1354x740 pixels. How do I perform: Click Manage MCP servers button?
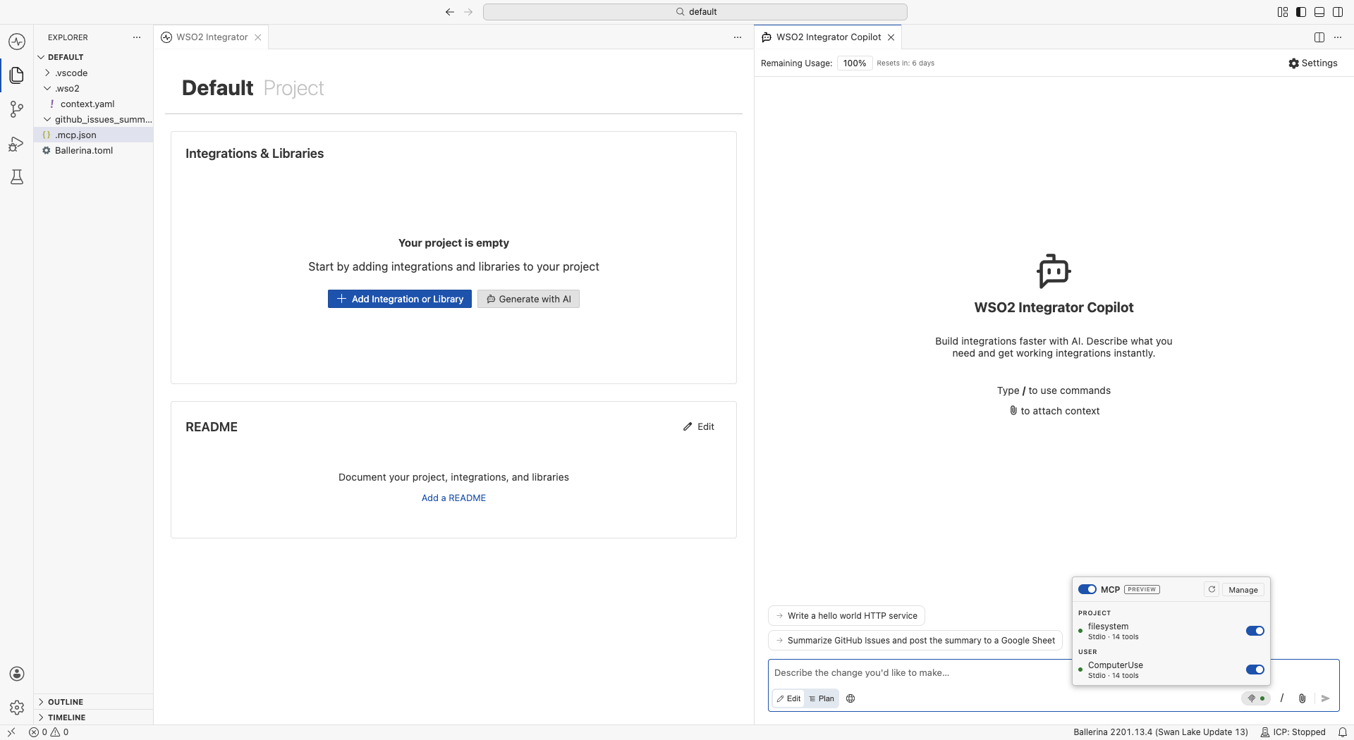click(x=1243, y=590)
